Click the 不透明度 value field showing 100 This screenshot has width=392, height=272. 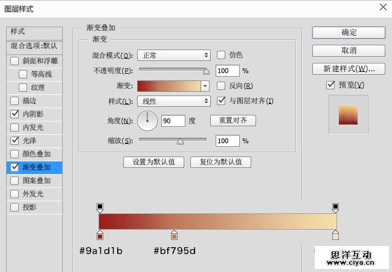click(228, 71)
